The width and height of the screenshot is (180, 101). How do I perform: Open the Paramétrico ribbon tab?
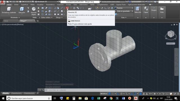(50, 5)
